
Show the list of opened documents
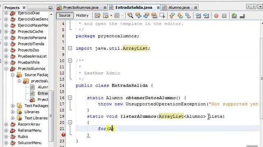coord(260,7)
